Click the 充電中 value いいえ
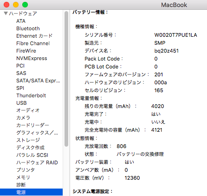The width and height of the screenshot is (207, 196). pyautogui.click(x=158, y=122)
